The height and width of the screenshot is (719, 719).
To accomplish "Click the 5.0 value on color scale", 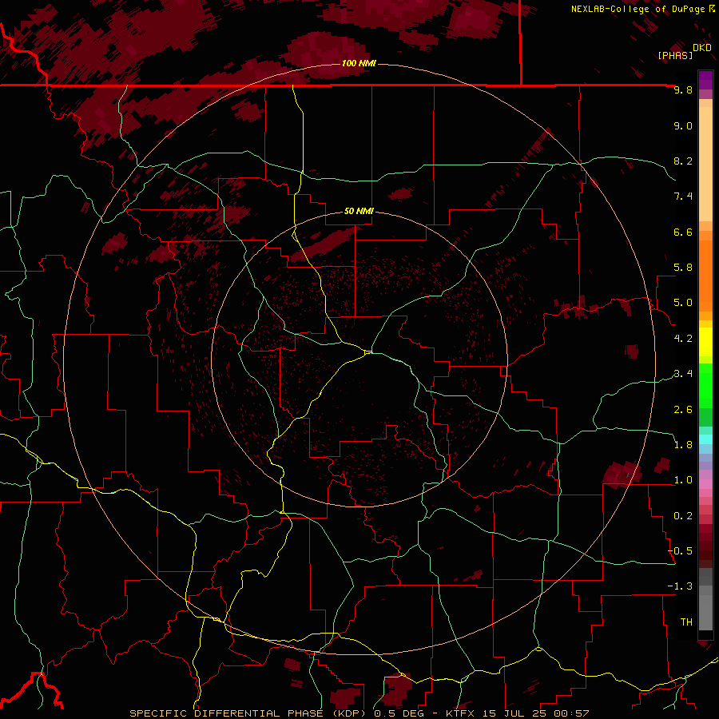I will 683,303.
